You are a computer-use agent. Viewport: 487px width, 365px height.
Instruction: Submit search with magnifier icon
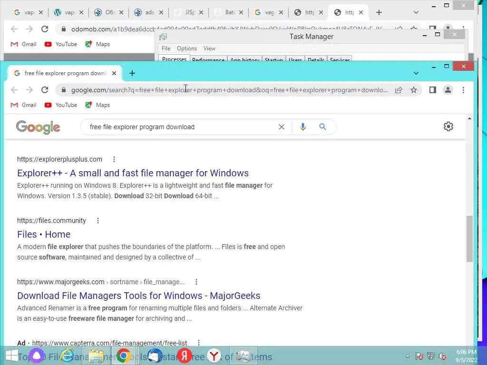click(x=323, y=126)
